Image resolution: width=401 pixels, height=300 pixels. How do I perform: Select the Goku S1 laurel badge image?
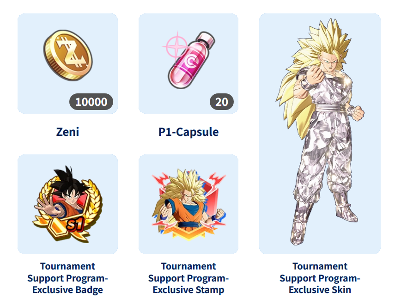click(x=67, y=204)
